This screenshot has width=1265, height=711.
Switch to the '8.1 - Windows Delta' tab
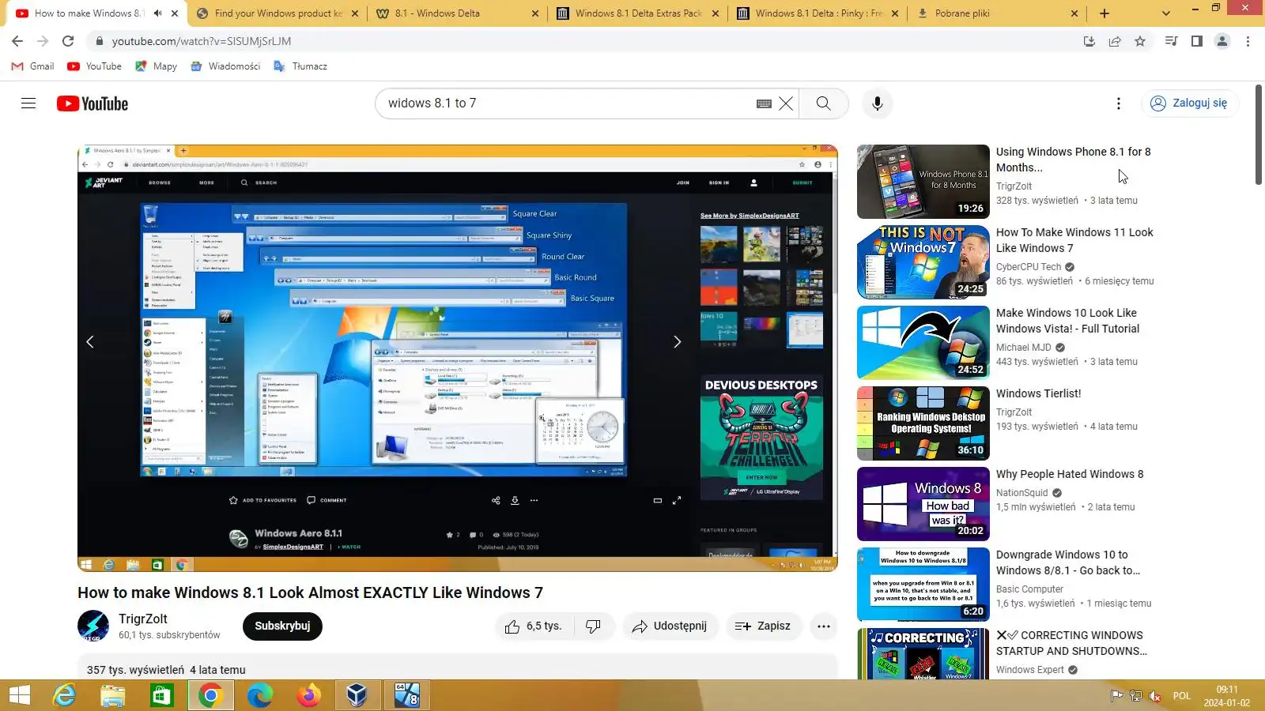457,13
